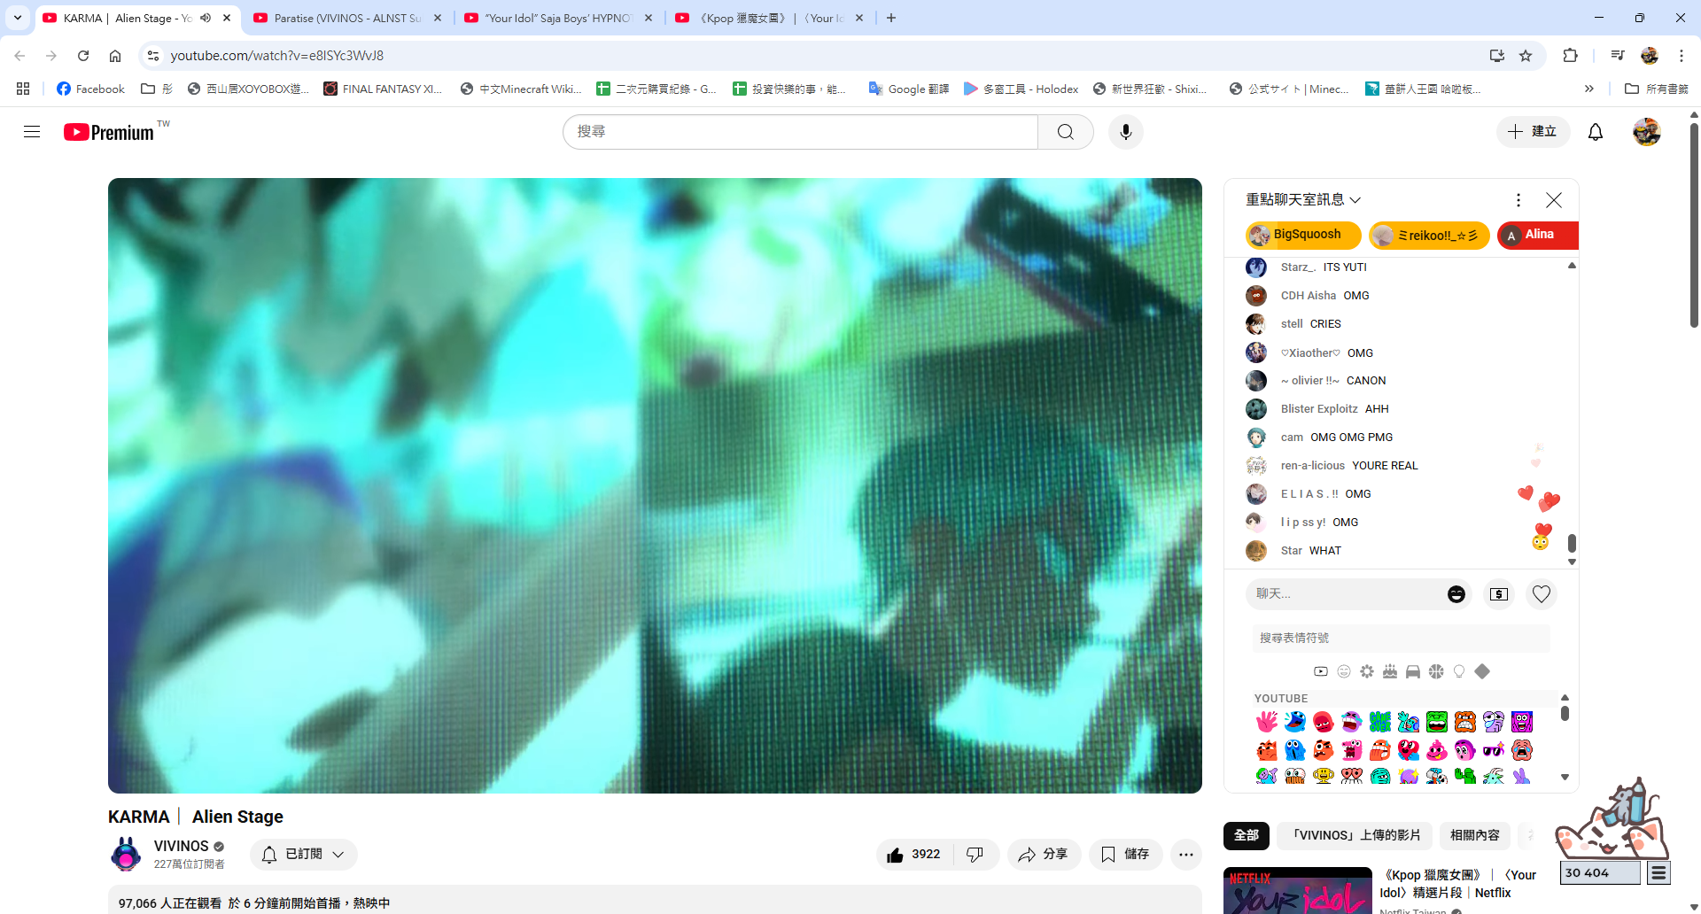The image size is (1701, 914).
Task: Open Chrome extensions puzzle icon
Action: click(1570, 56)
